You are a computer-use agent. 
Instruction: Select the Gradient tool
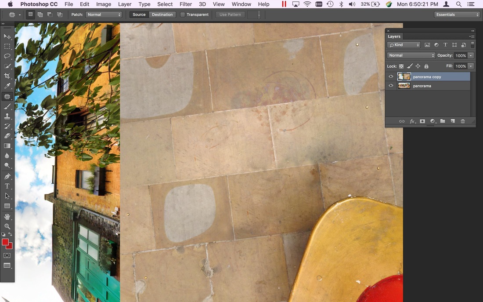(x=7, y=146)
